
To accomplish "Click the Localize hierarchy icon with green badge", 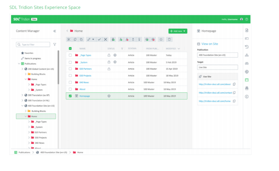I will pos(121,39).
